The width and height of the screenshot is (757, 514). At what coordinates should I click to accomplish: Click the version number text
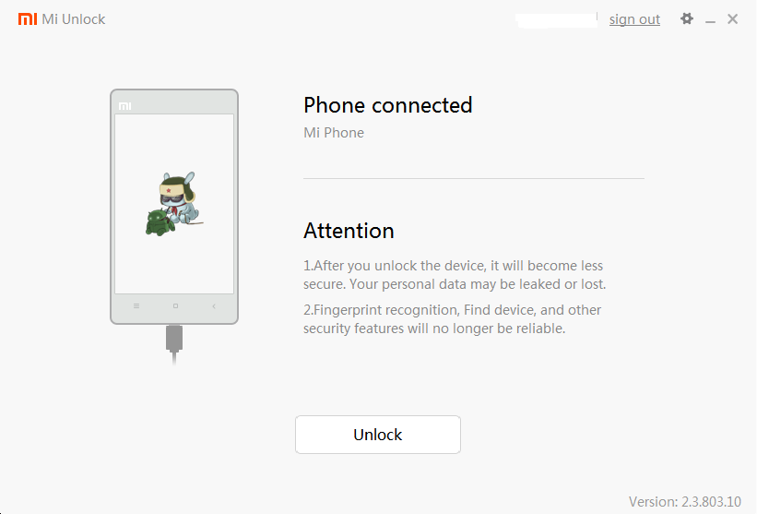pos(684,501)
